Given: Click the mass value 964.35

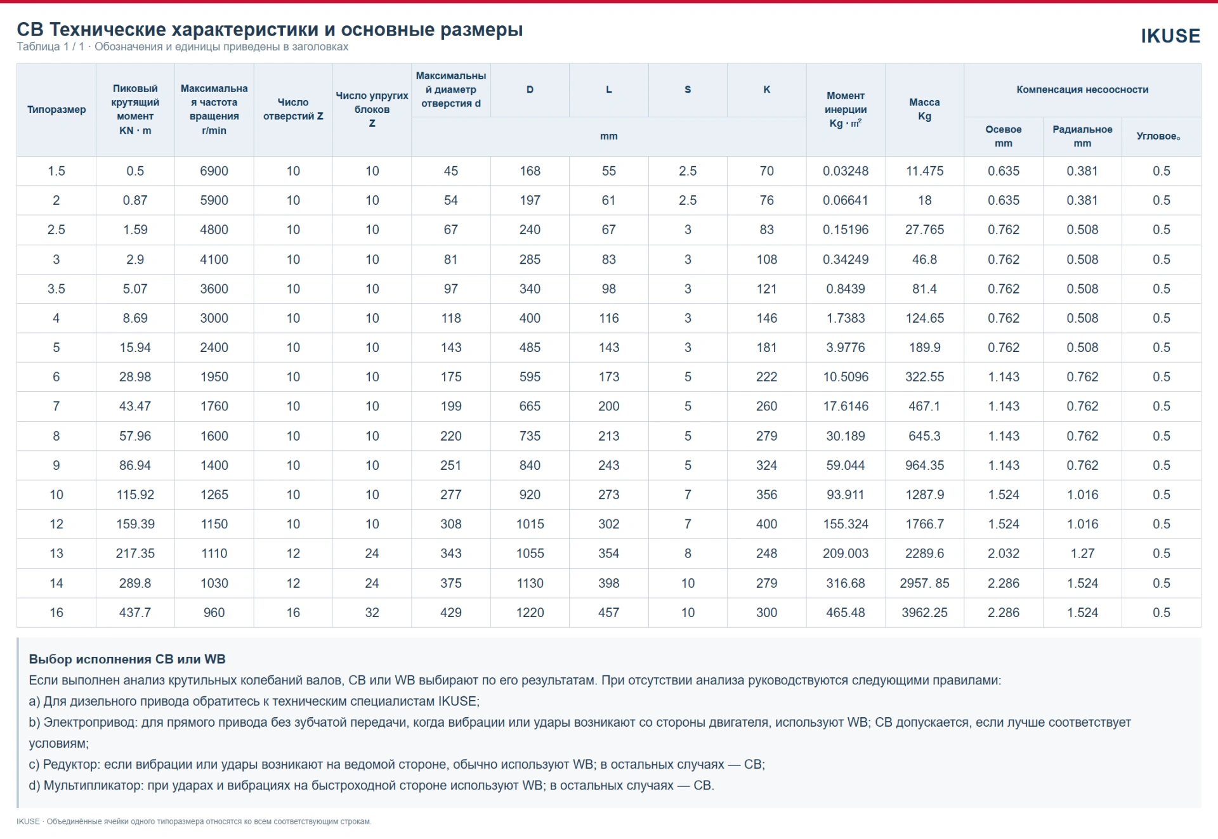Looking at the screenshot, I should pyautogui.click(x=924, y=465).
